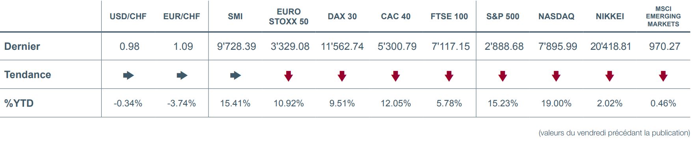Select the USD/CHF column header
This screenshot has height=144, width=691.
coord(128,16)
